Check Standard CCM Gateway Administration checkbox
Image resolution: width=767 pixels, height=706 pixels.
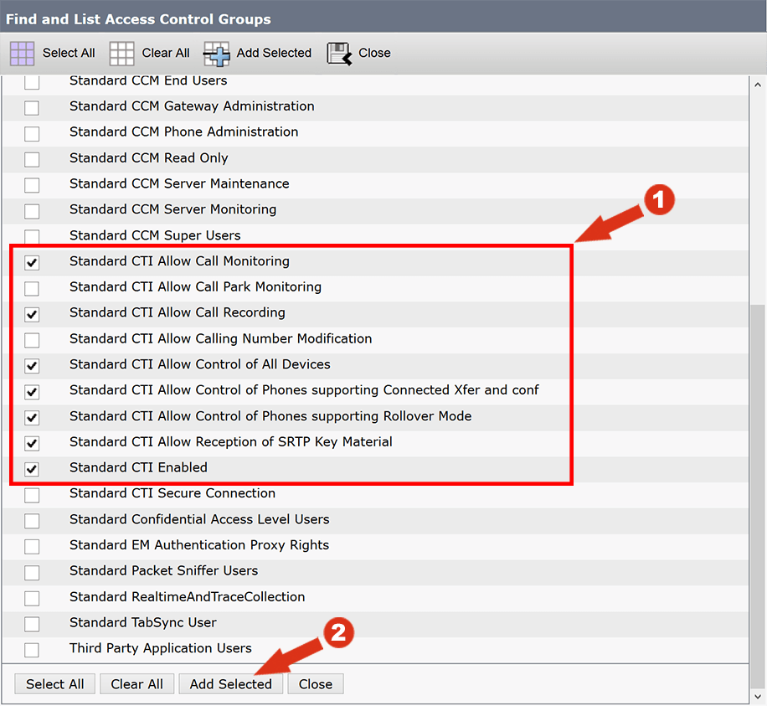32,108
